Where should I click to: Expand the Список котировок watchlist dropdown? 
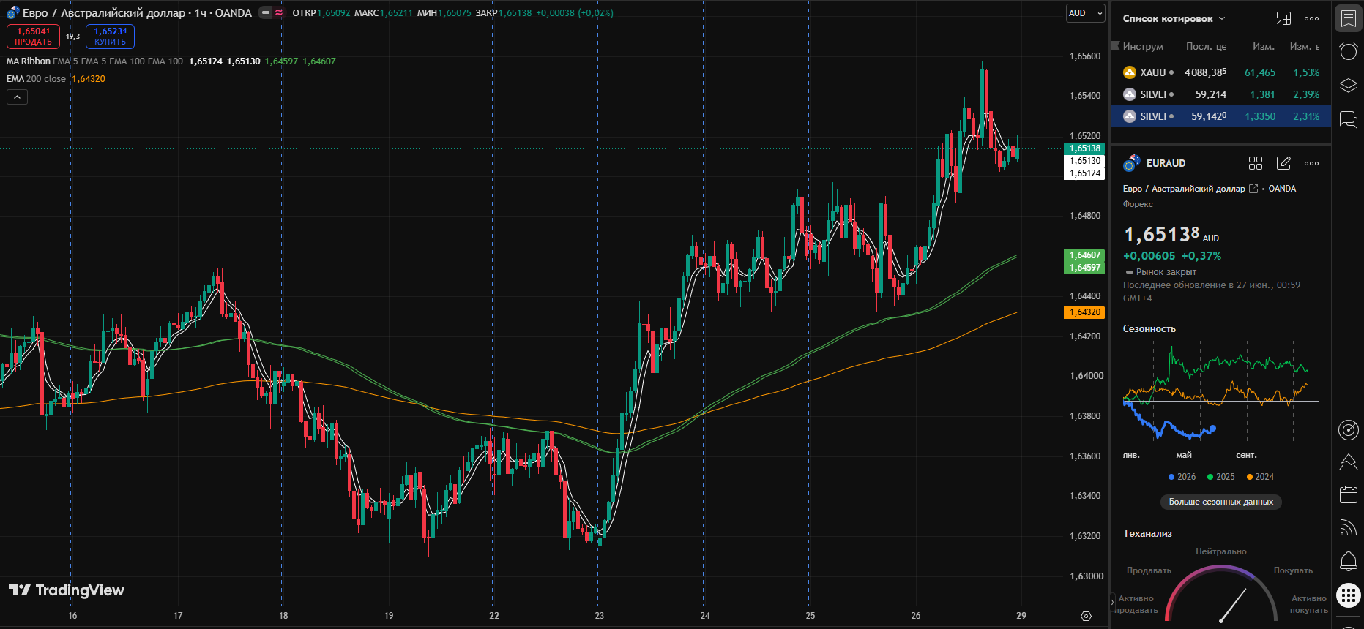1174,18
